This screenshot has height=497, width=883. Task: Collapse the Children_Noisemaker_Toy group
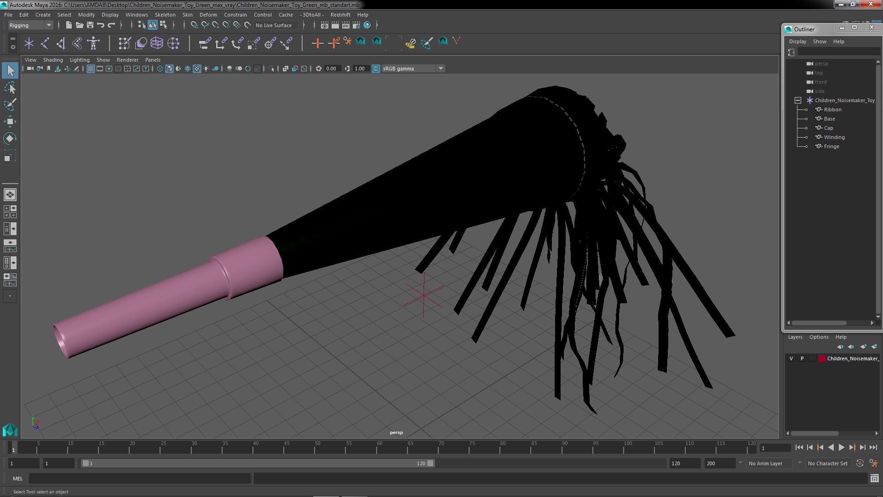798,100
